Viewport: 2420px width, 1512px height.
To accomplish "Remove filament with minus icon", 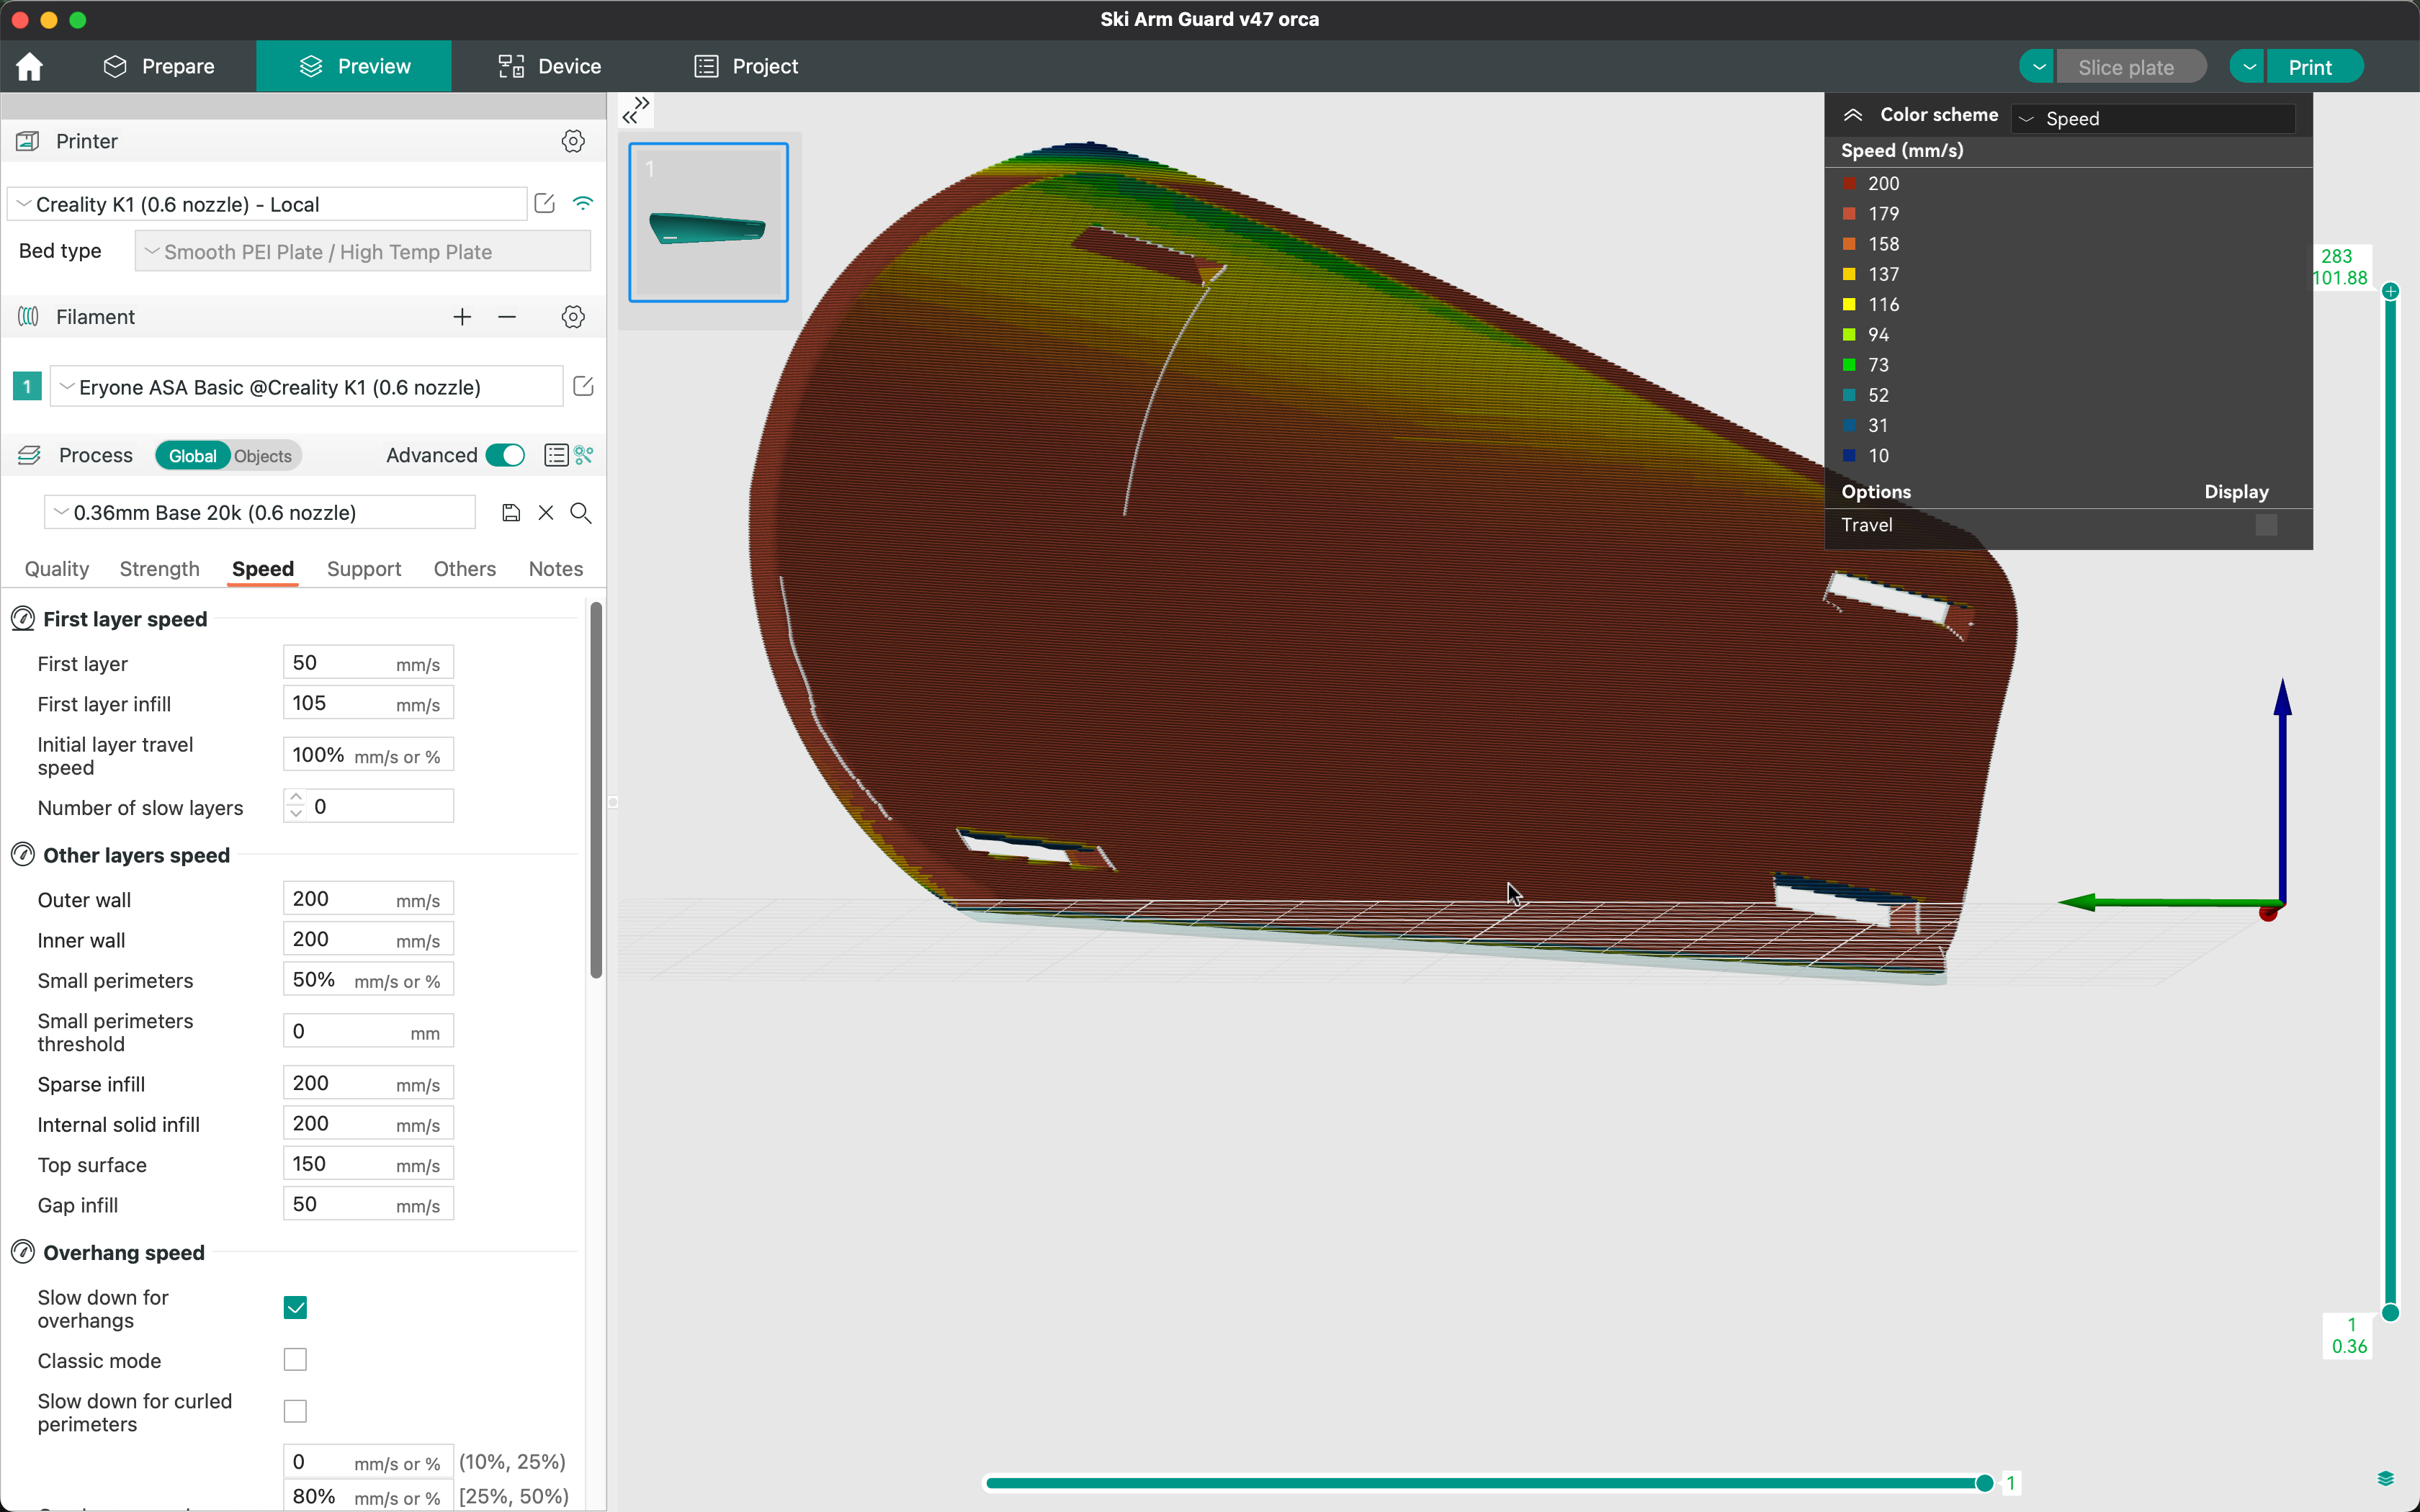I will click(507, 317).
